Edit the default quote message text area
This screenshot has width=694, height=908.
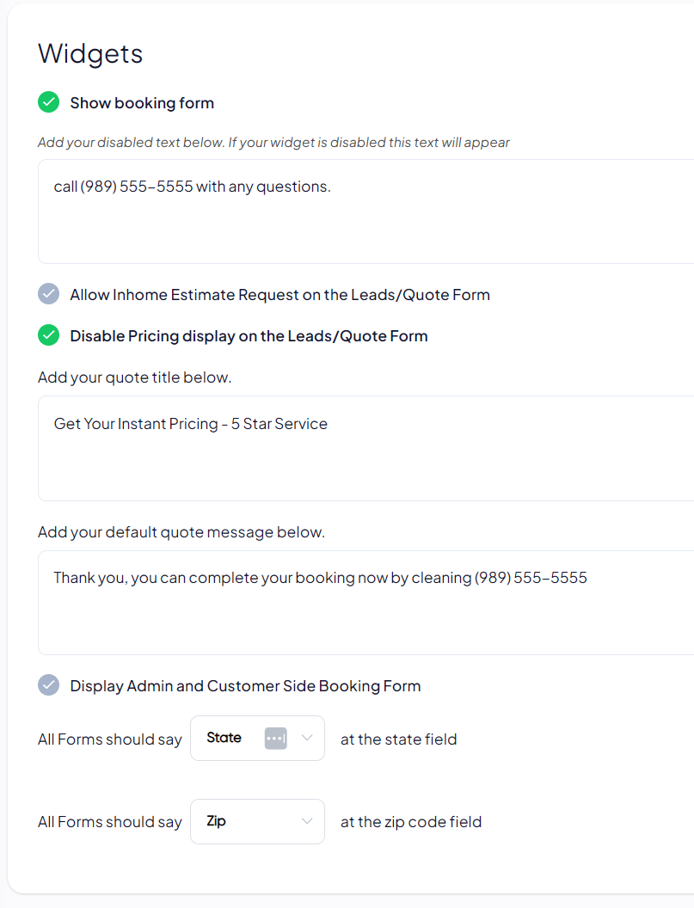tap(366, 603)
